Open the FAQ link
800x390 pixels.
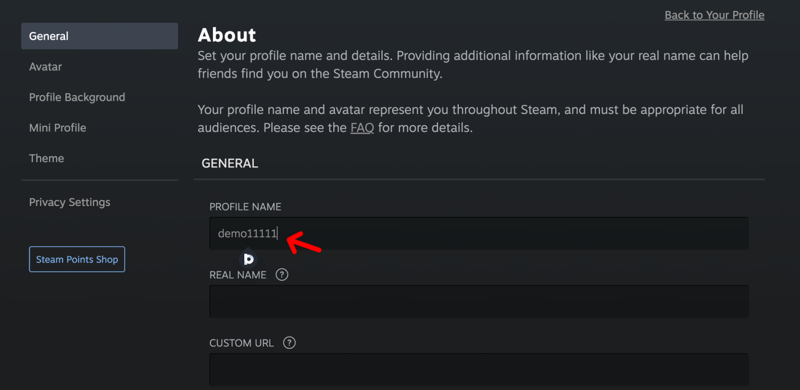click(362, 127)
